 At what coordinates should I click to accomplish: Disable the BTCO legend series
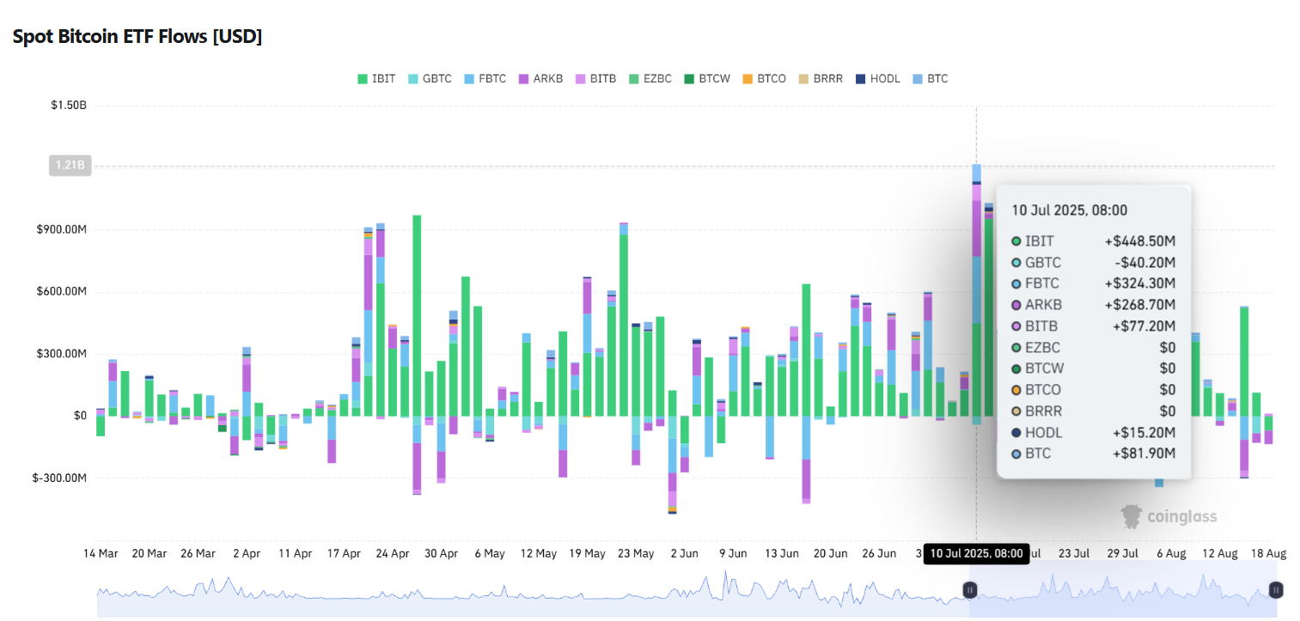click(764, 79)
